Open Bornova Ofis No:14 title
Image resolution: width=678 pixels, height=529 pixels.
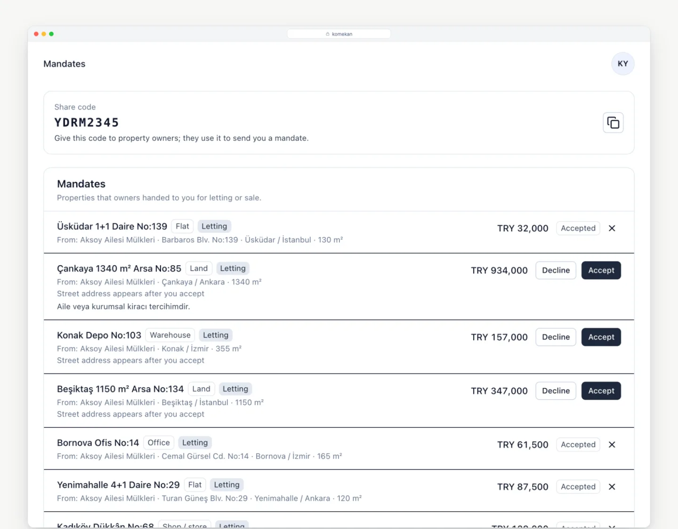pyautogui.click(x=98, y=442)
